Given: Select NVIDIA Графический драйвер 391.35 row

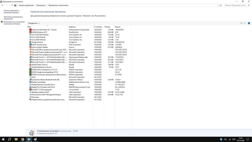Looking at the screenshot, I should click(79, 72).
